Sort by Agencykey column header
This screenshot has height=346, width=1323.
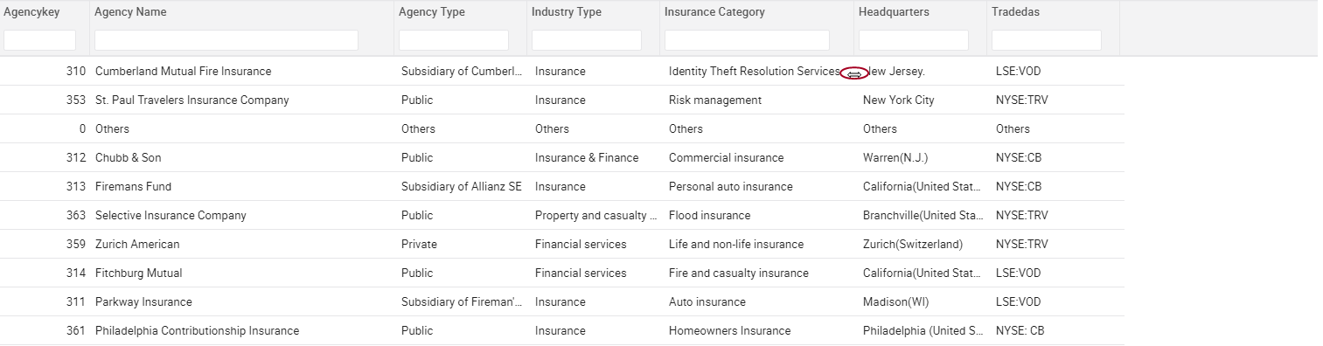click(x=31, y=12)
